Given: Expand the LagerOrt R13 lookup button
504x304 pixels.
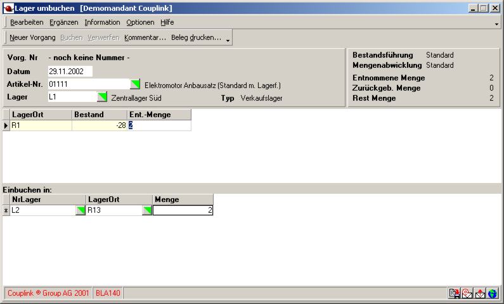Looking at the screenshot, I should [x=147, y=210].
